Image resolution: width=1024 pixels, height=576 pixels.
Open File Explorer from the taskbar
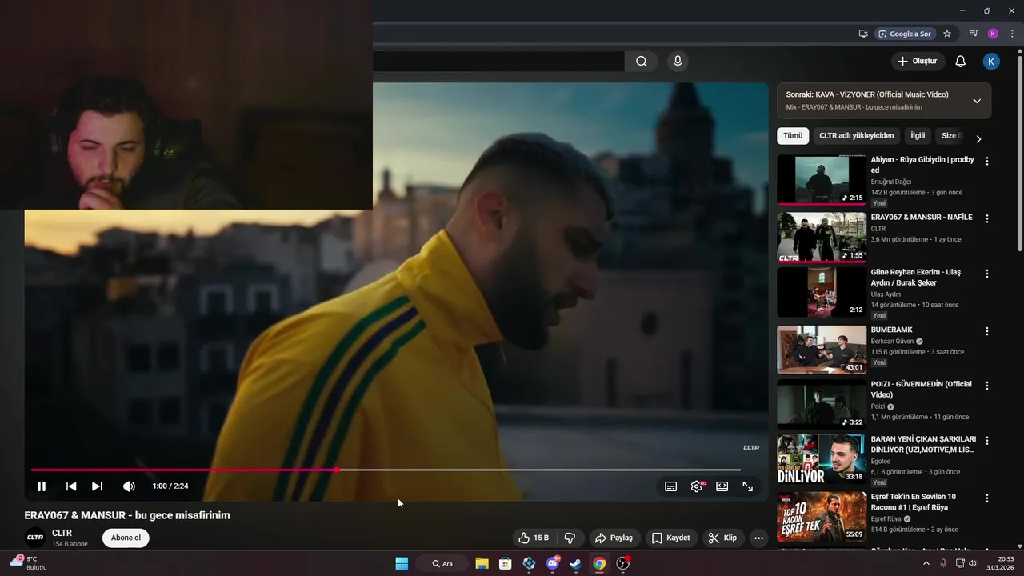(482, 563)
